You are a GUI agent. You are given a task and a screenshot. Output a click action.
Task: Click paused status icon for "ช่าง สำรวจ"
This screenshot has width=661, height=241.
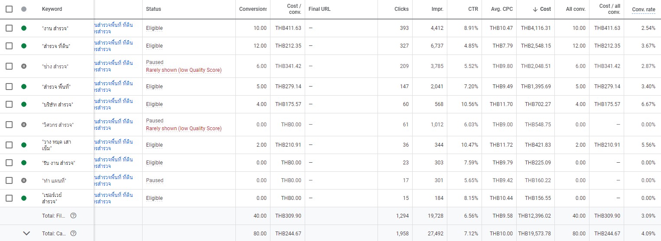pyautogui.click(x=24, y=66)
